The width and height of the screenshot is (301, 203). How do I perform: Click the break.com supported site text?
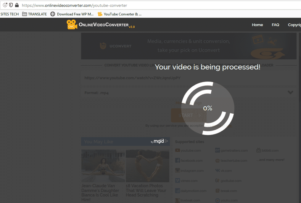228,191
